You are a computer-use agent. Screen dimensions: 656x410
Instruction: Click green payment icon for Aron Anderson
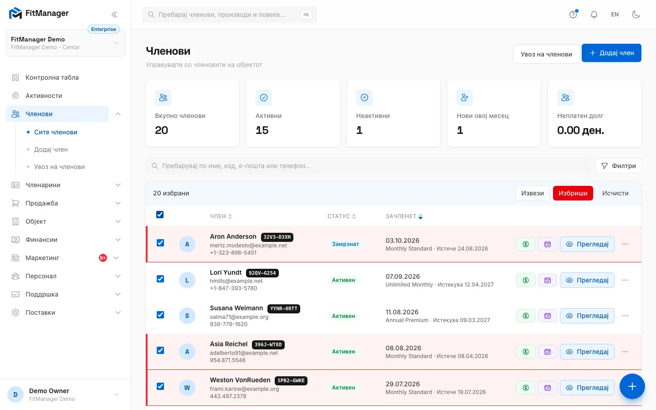coord(526,244)
